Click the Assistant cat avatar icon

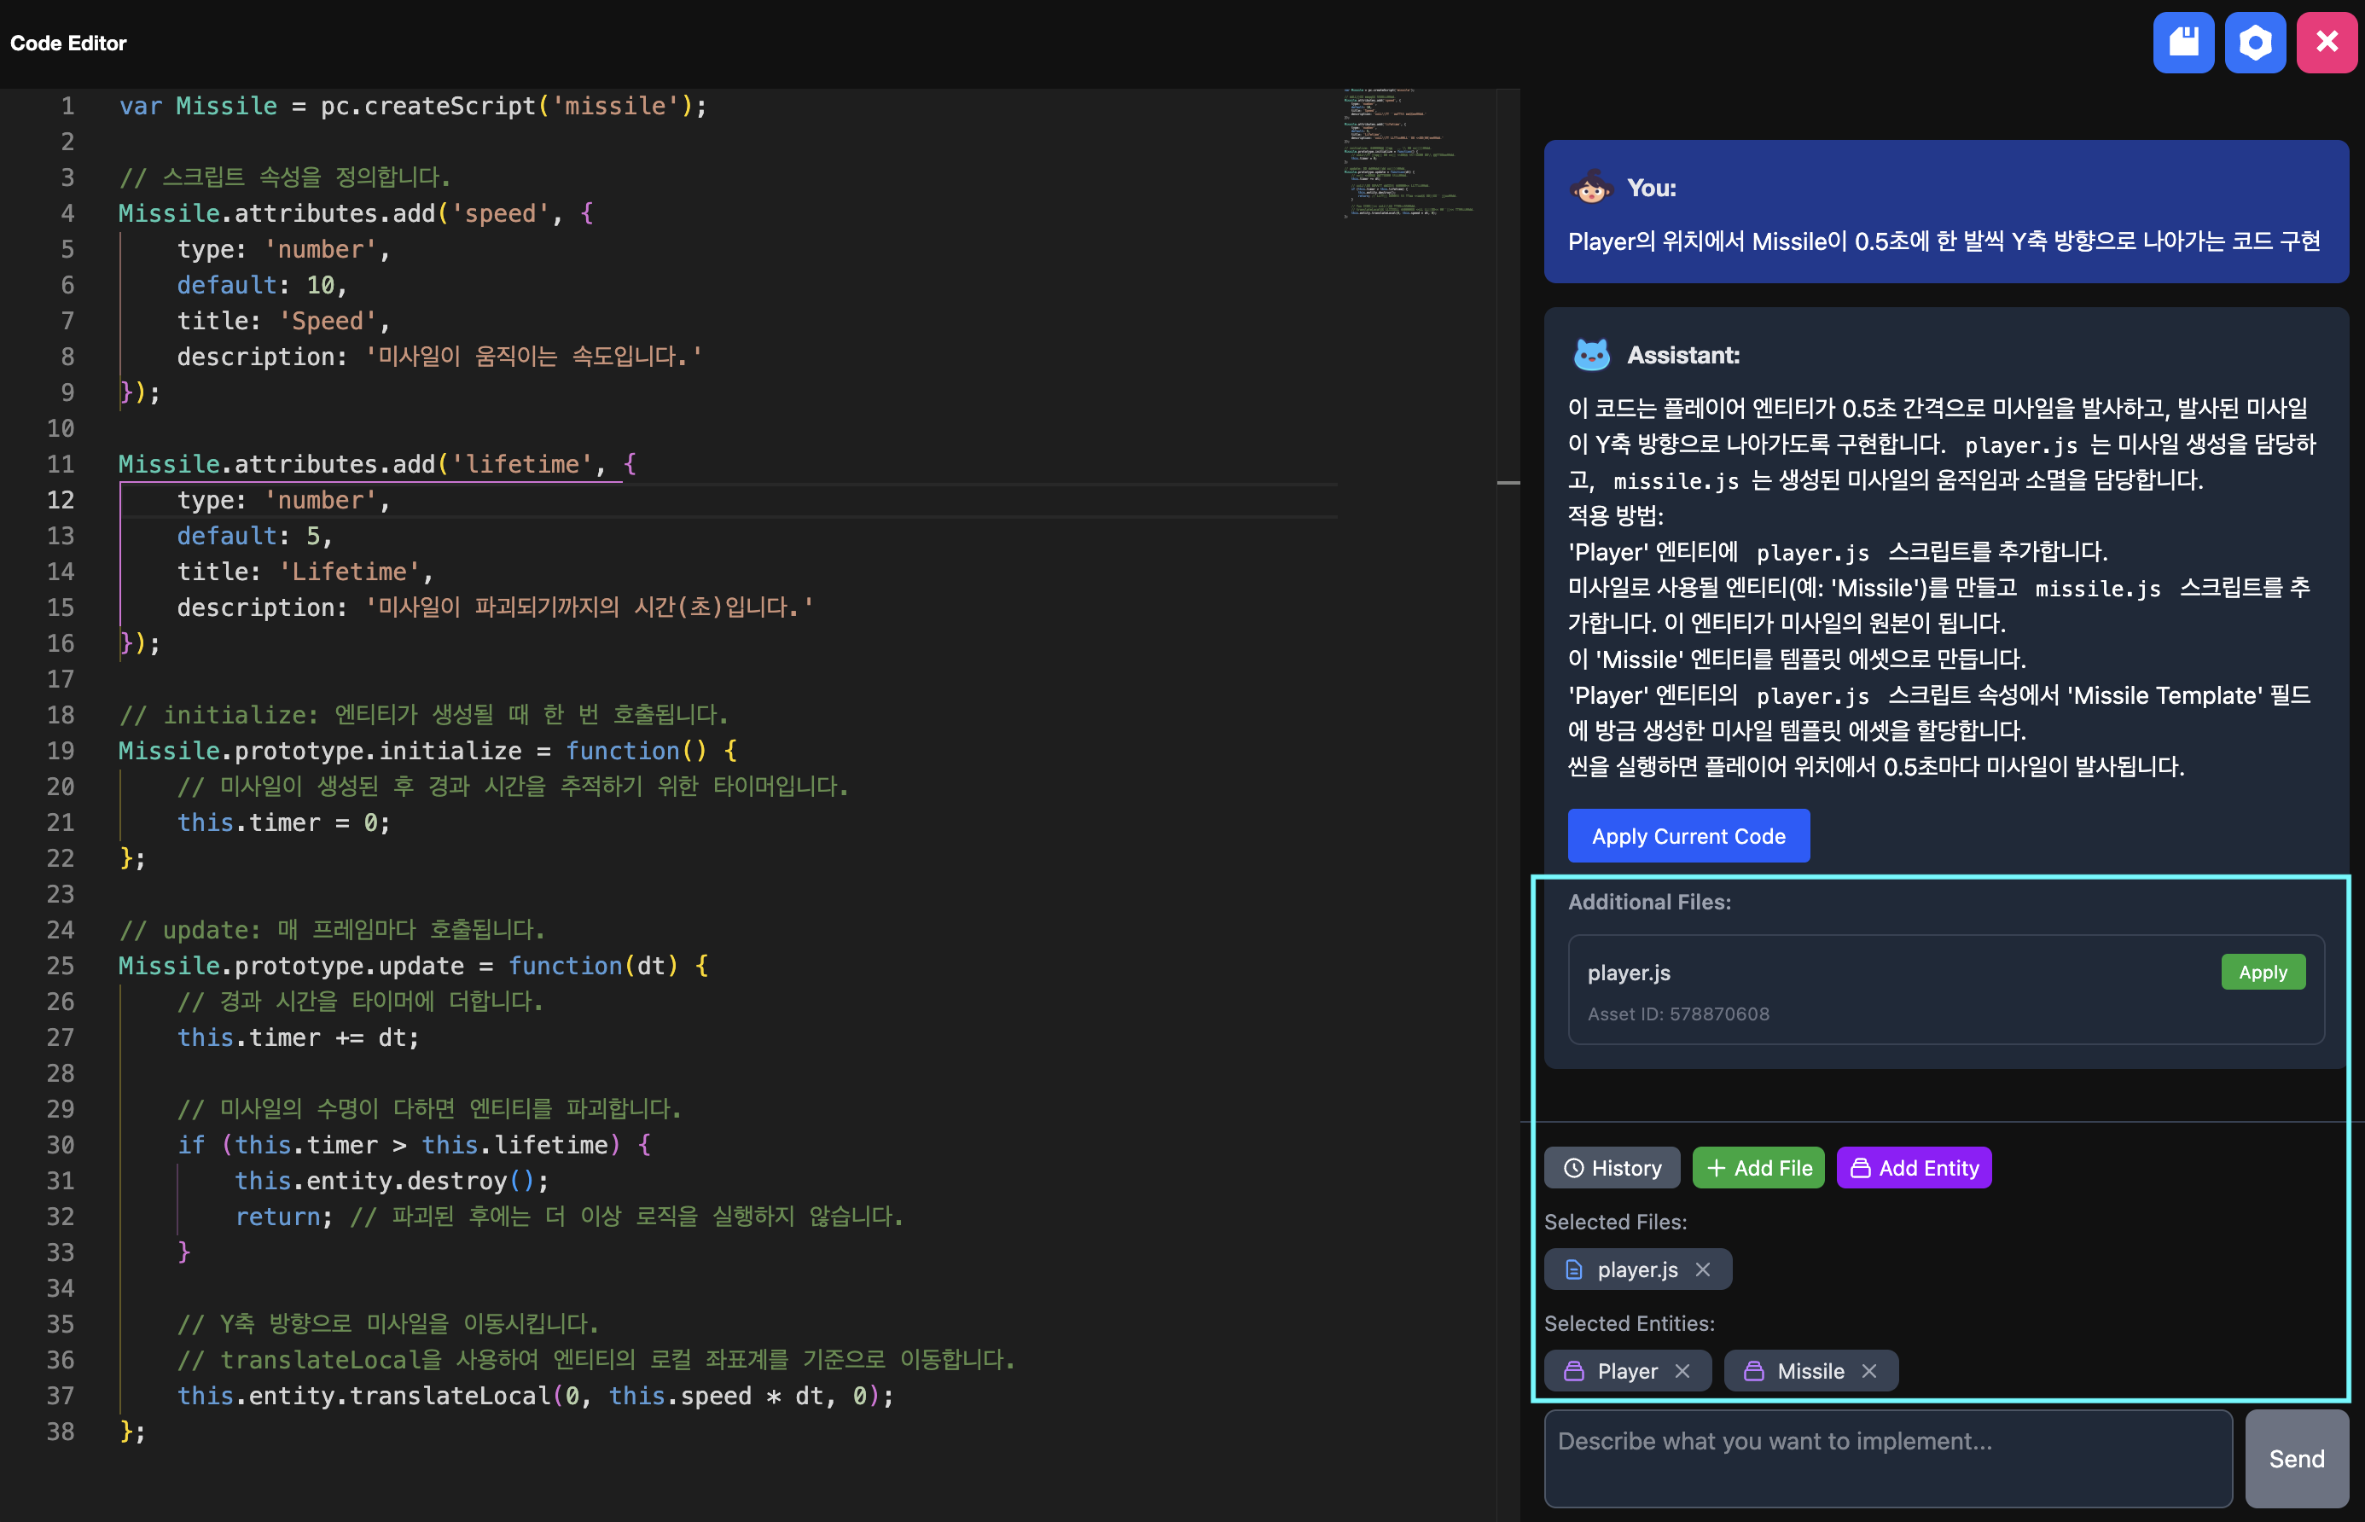tap(1591, 354)
